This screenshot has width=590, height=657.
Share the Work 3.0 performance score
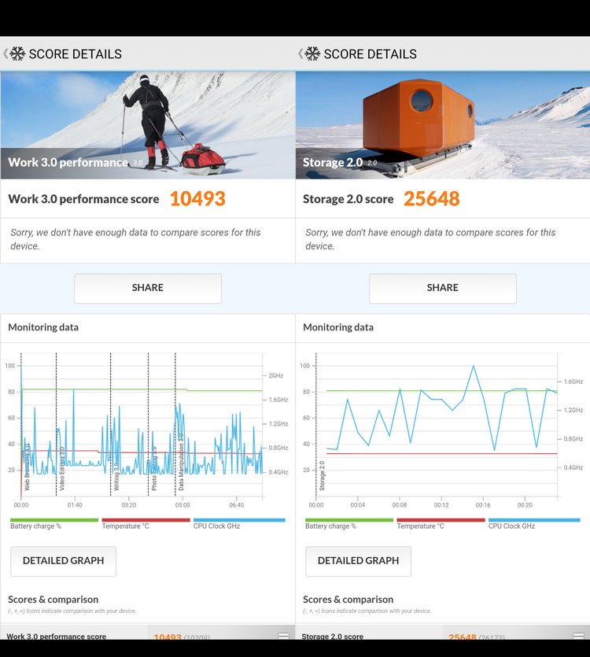[148, 288]
